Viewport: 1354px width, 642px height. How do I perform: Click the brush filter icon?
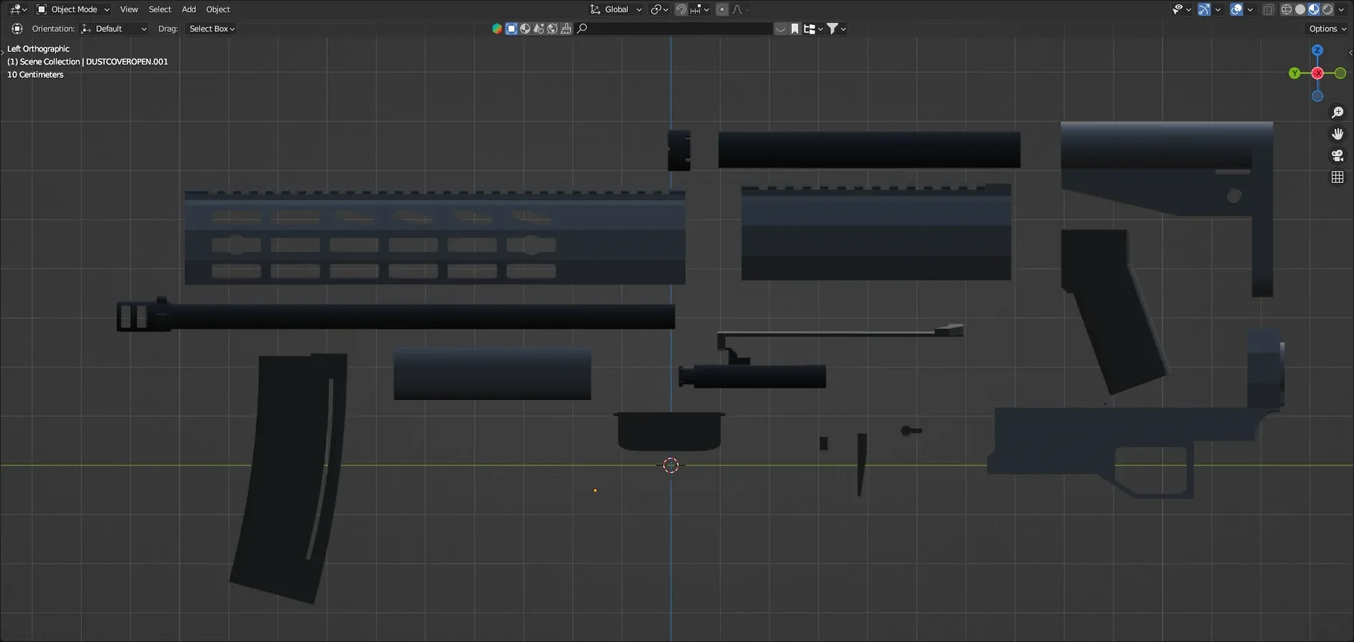pyautogui.click(x=566, y=29)
